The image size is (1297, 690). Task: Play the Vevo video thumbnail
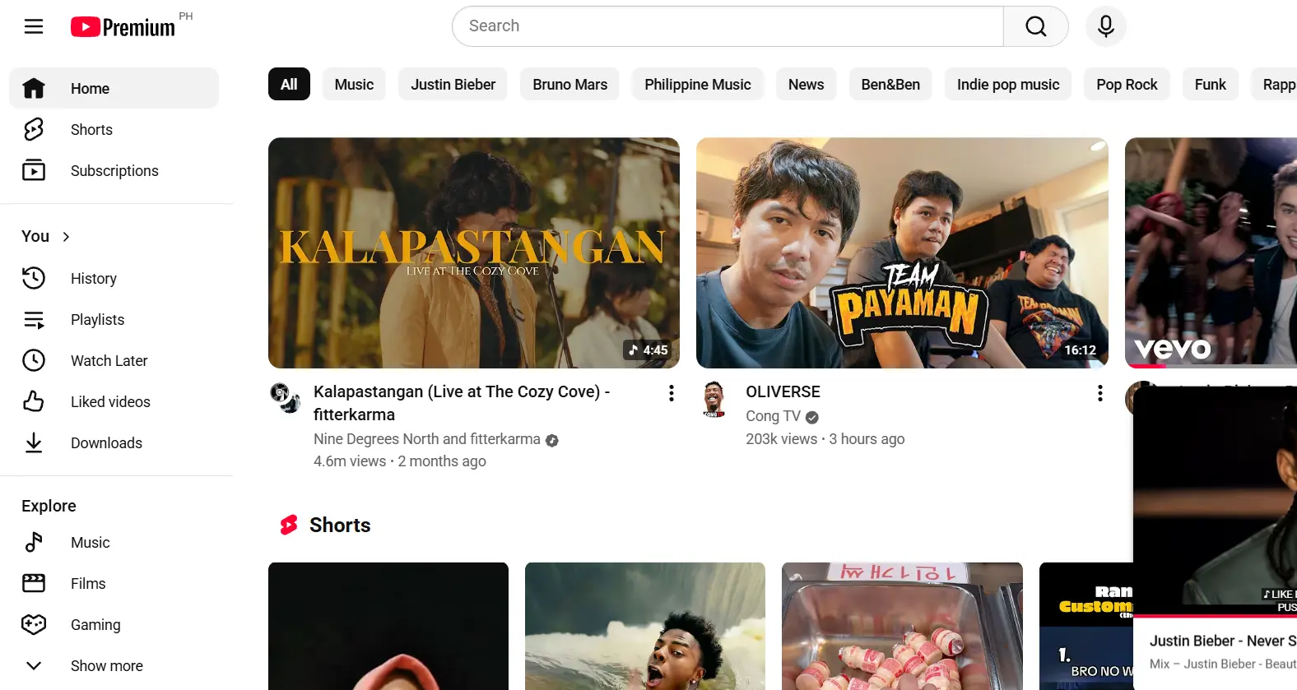tap(1211, 252)
